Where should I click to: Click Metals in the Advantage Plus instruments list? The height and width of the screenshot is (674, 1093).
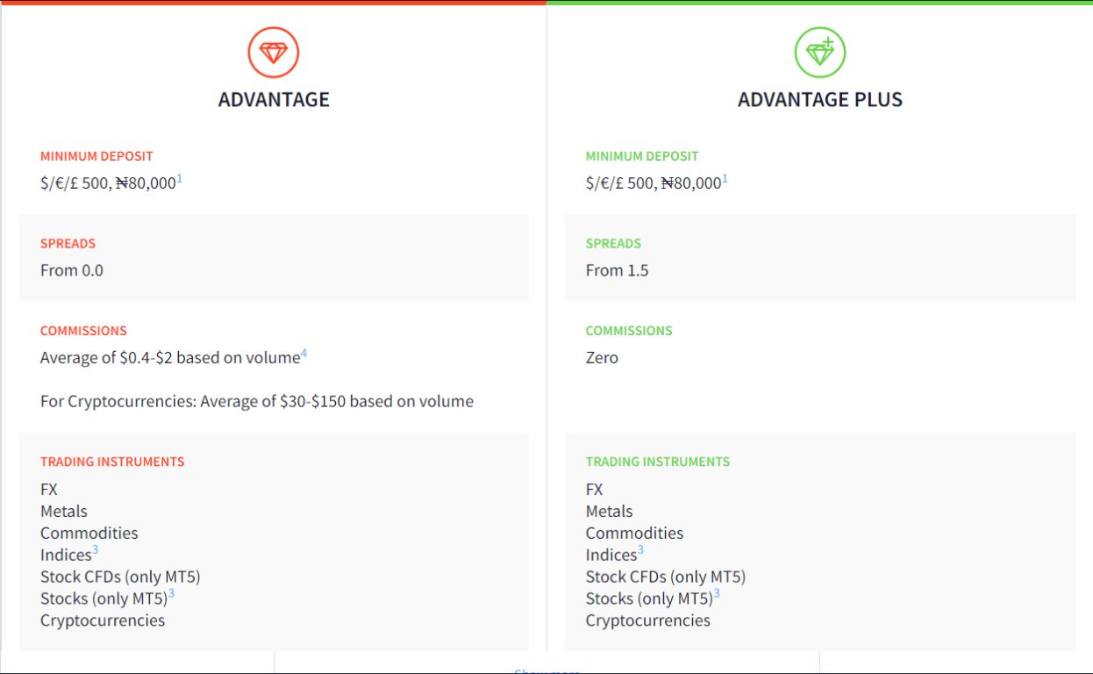tap(609, 511)
